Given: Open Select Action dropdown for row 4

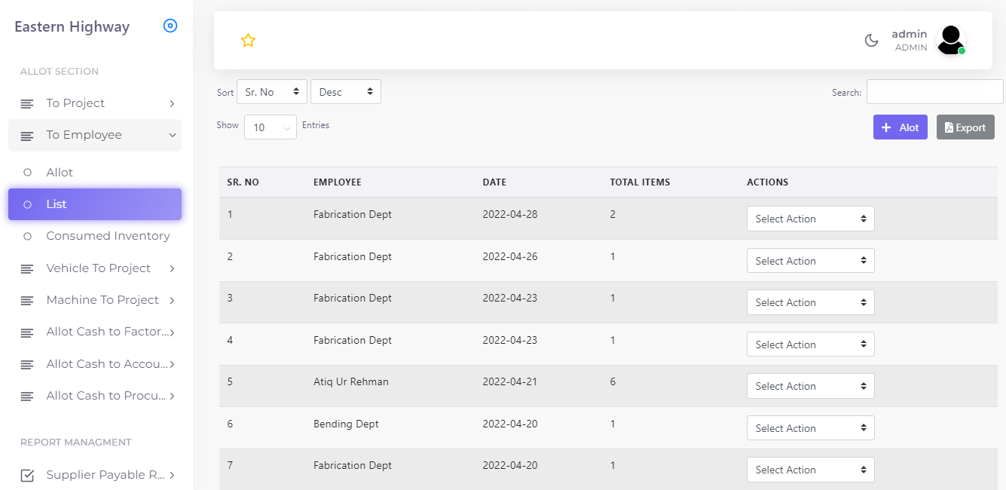Looking at the screenshot, I should tap(811, 345).
